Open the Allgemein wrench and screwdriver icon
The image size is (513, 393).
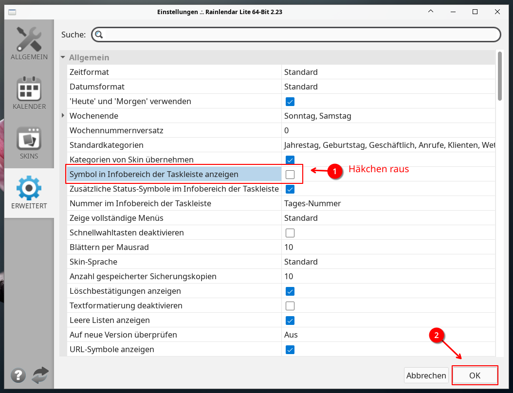coord(29,39)
